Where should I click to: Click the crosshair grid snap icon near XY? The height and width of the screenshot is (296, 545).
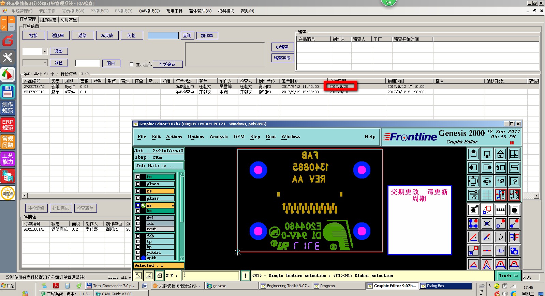[160, 276]
